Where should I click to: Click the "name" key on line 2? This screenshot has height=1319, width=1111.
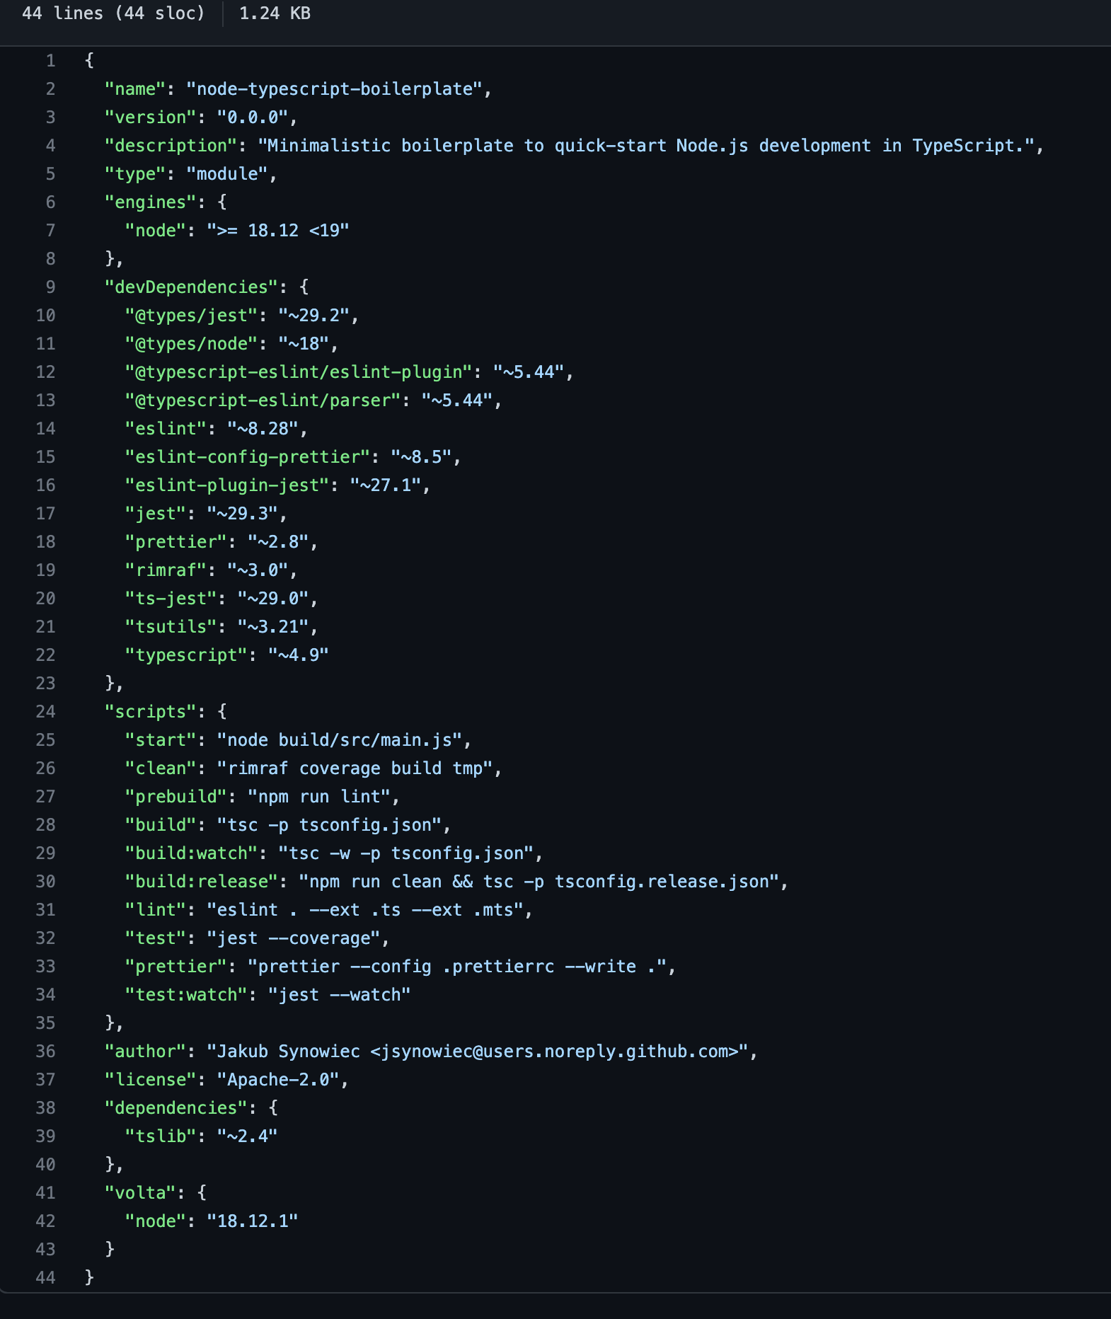coord(134,89)
